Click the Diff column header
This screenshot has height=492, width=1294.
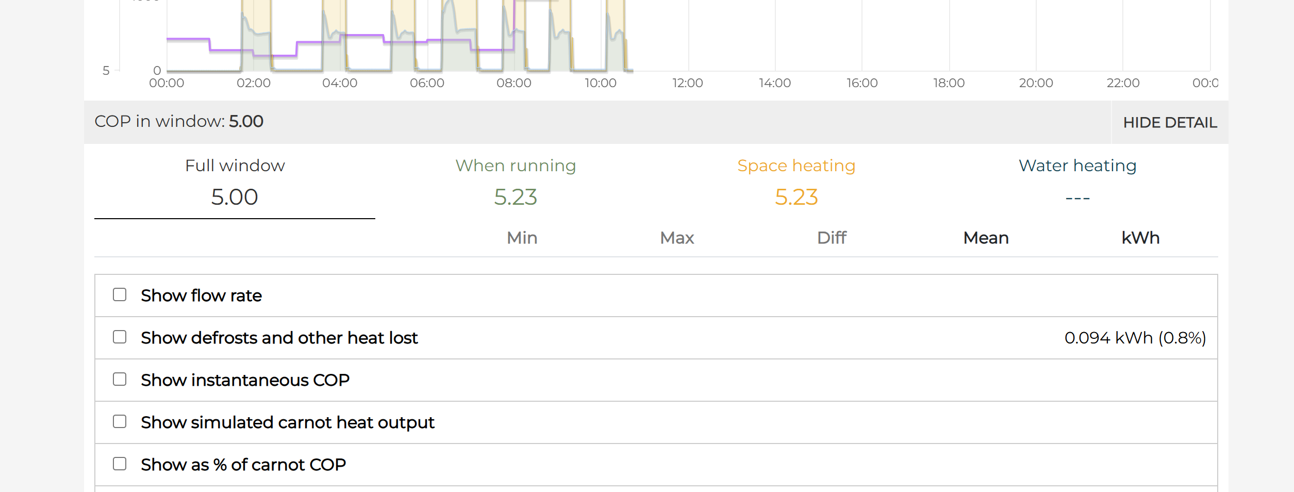832,238
